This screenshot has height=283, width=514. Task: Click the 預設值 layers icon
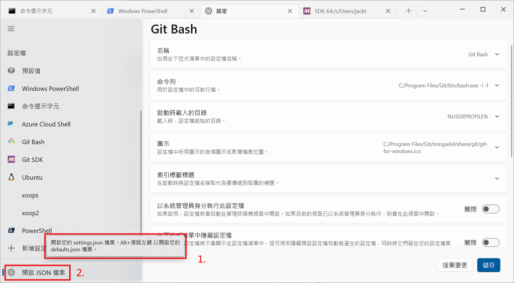click(x=11, y=70)
